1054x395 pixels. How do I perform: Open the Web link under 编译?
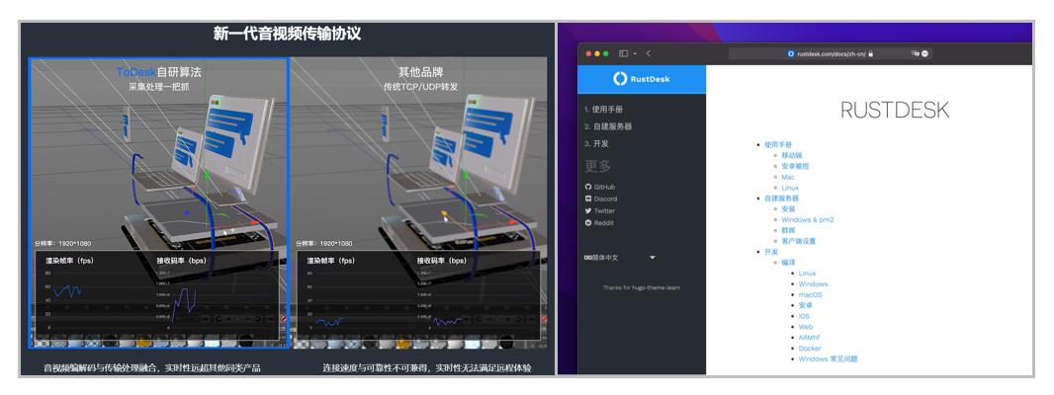coord(806,327)
